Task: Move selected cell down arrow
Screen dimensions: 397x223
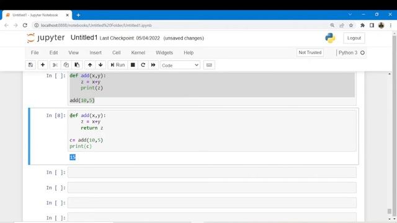Action: pos(100,65)
